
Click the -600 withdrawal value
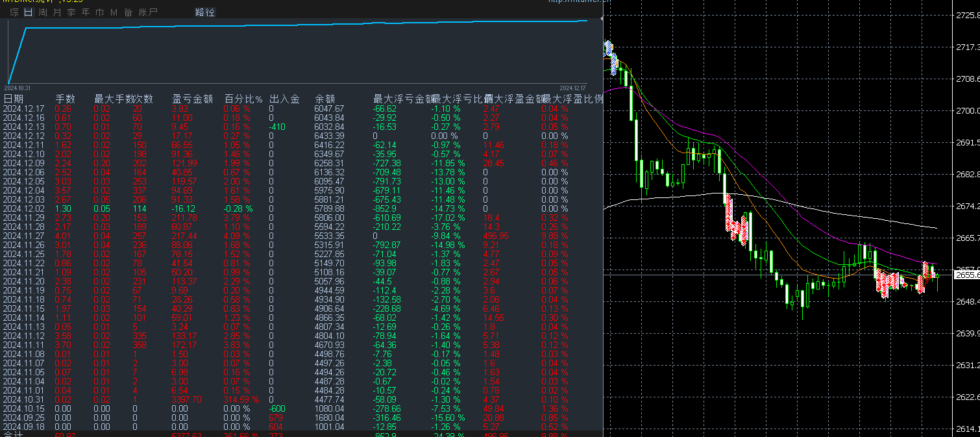point(278,408)
